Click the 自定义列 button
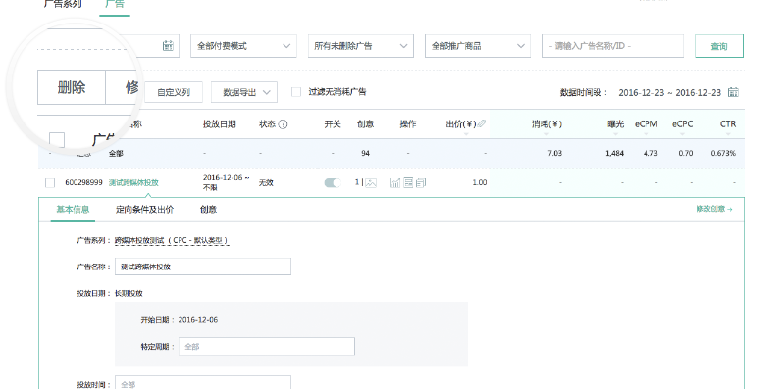775x389 pixels. tap(174, 92)
